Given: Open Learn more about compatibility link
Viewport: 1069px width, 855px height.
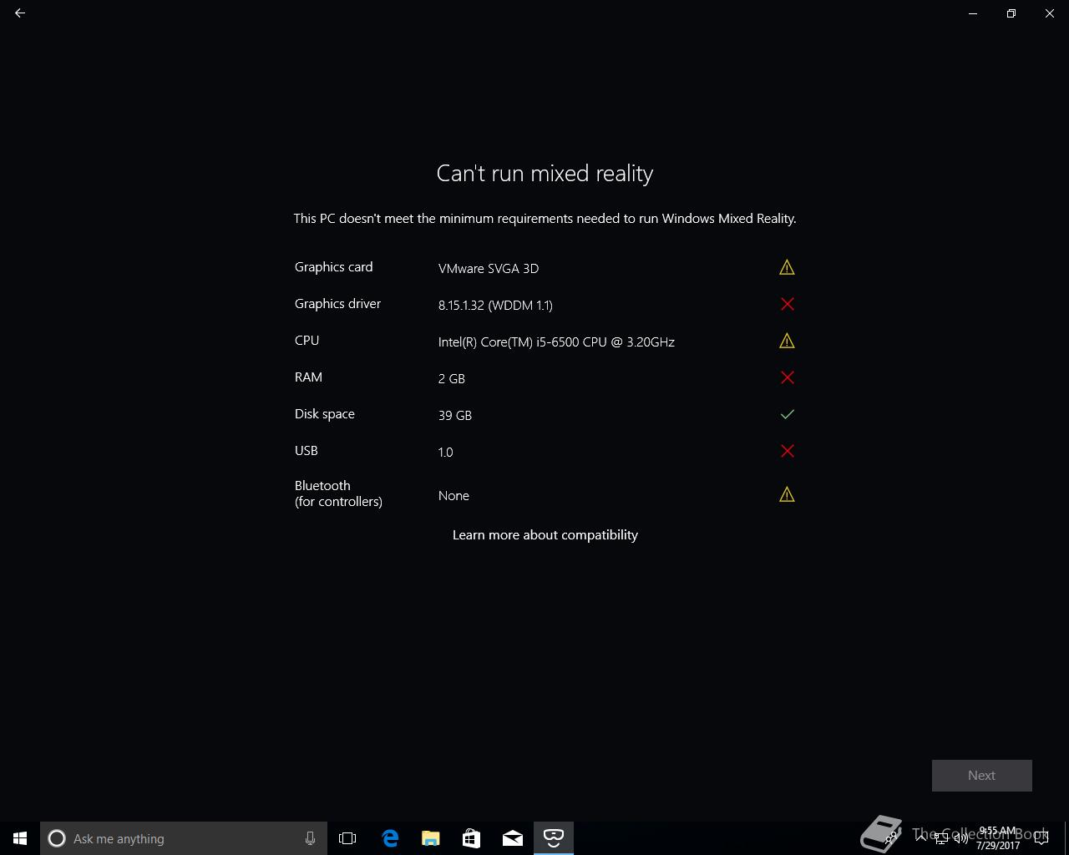Looking at the screenshot, I should (x=545, y=535).
